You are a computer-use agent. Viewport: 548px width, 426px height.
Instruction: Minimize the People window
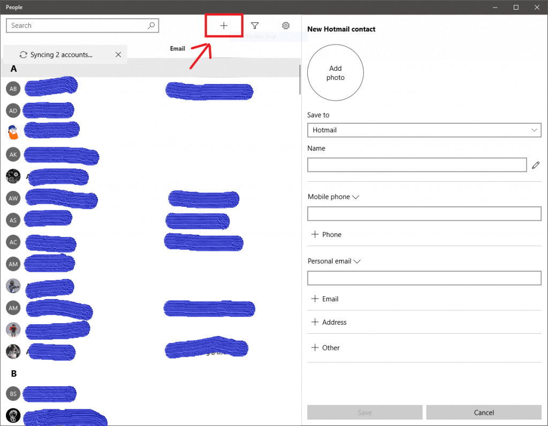pos(495,7)
